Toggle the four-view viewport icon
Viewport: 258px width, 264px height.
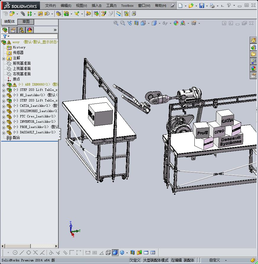(x=153, y=252)
